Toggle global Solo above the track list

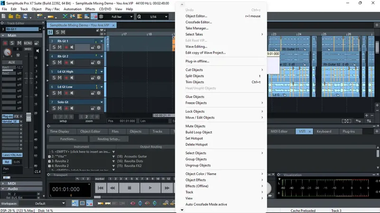tap(57, 32)
